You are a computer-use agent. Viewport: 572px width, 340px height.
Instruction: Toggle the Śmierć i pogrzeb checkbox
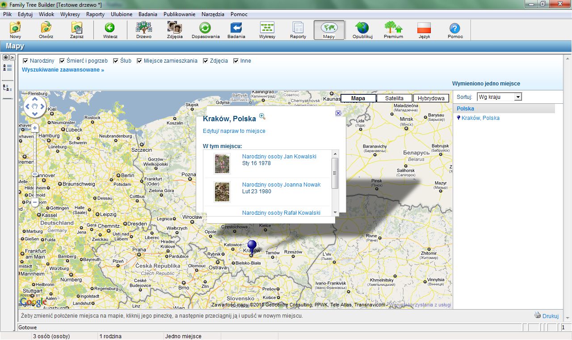point(62,61)
